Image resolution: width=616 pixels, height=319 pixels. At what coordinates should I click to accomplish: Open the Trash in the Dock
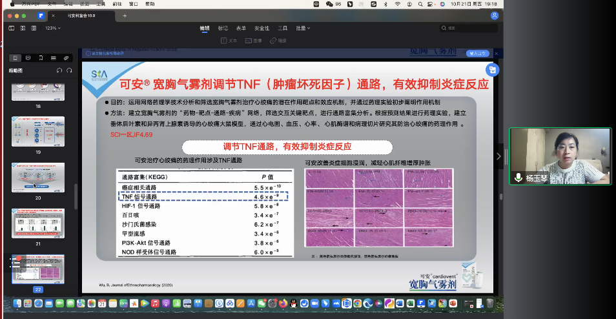click(x=490, y=304)
